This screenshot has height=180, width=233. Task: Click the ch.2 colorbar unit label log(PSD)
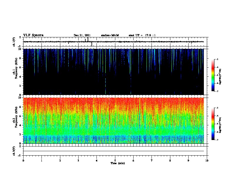click(x=220, y=125)
